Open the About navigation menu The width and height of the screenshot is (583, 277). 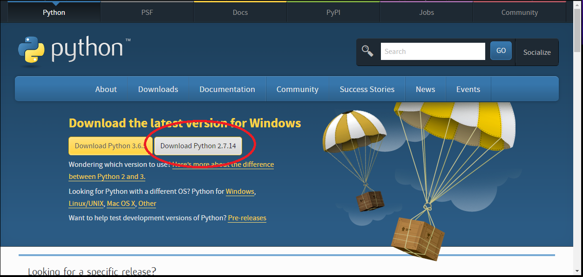(106, 89)
